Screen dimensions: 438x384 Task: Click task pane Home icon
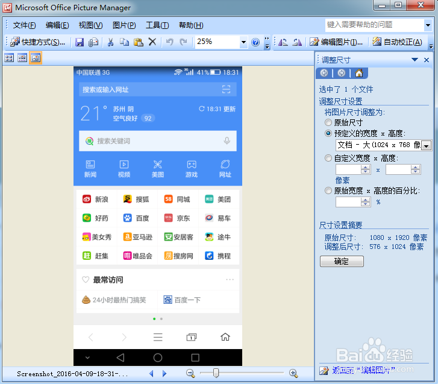(359, 73)
